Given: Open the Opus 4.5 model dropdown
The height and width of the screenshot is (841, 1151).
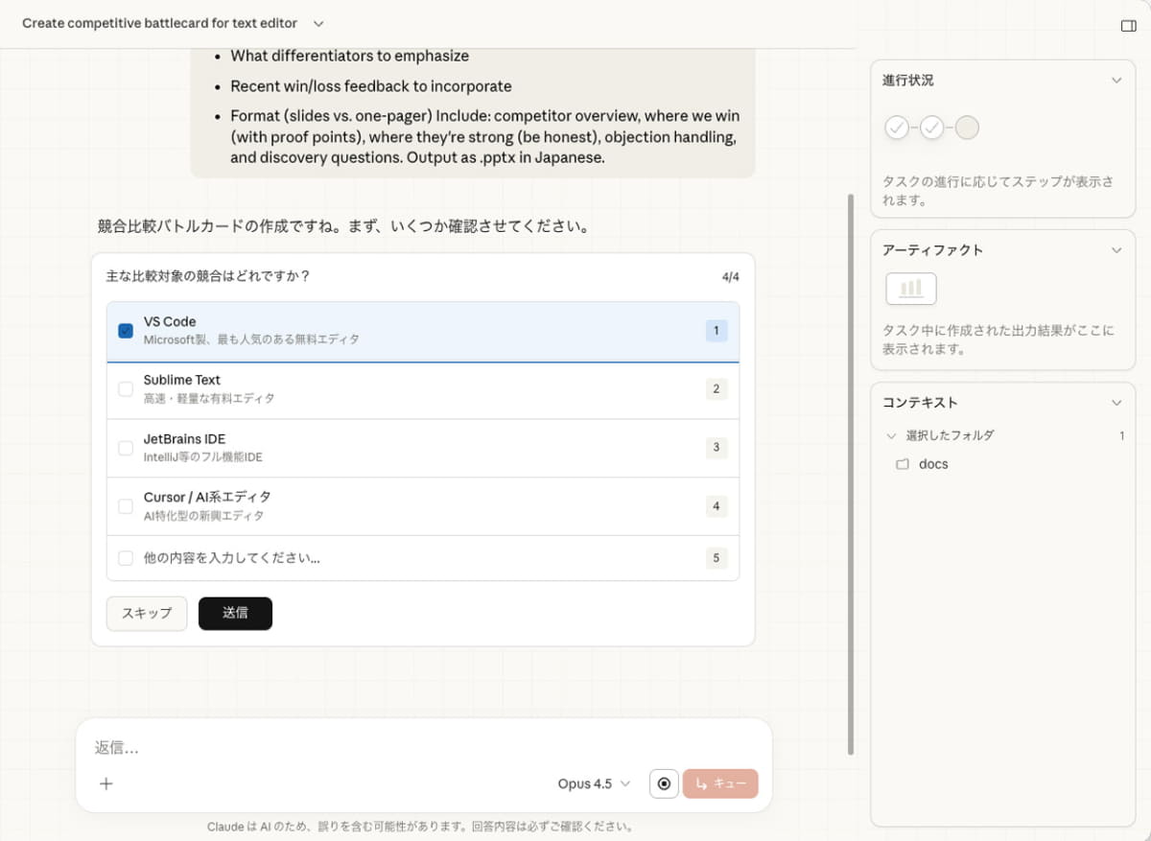Looking at the screenshot, I should 594,783.
